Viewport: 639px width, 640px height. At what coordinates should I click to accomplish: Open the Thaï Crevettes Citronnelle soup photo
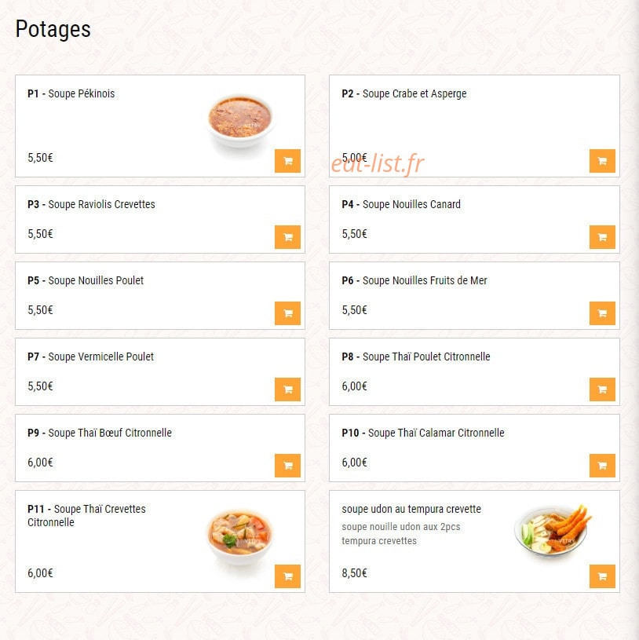[x=240, y=536]
